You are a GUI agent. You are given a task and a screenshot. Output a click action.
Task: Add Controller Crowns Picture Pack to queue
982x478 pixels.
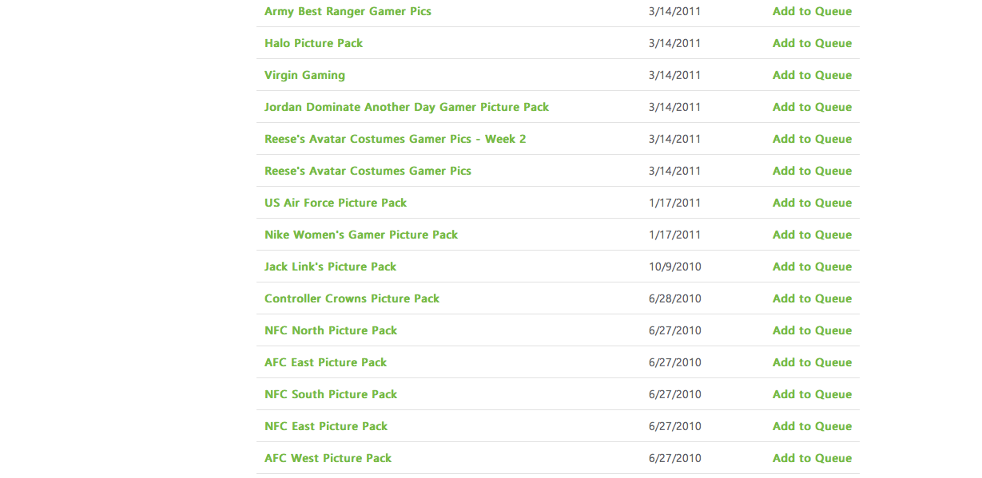click(x=812, y=298)
